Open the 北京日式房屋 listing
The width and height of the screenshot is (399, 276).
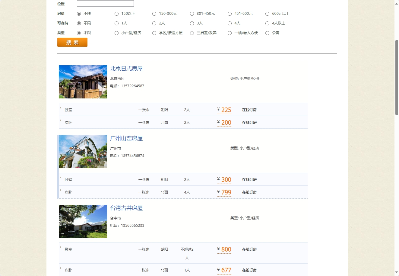(127, 69)
